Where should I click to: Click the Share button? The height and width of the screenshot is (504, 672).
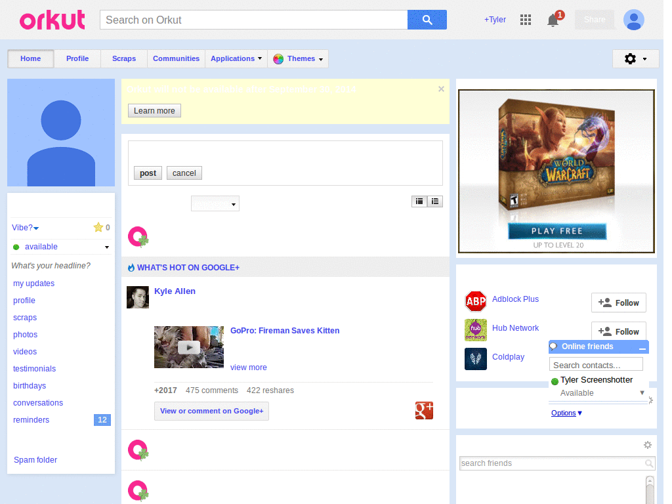tap(595, 20)
